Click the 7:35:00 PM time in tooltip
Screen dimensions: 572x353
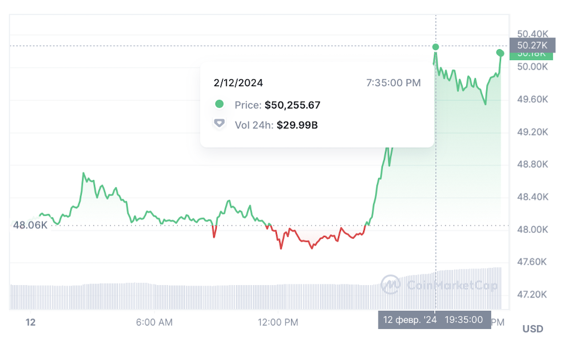(x=393, y=83)
